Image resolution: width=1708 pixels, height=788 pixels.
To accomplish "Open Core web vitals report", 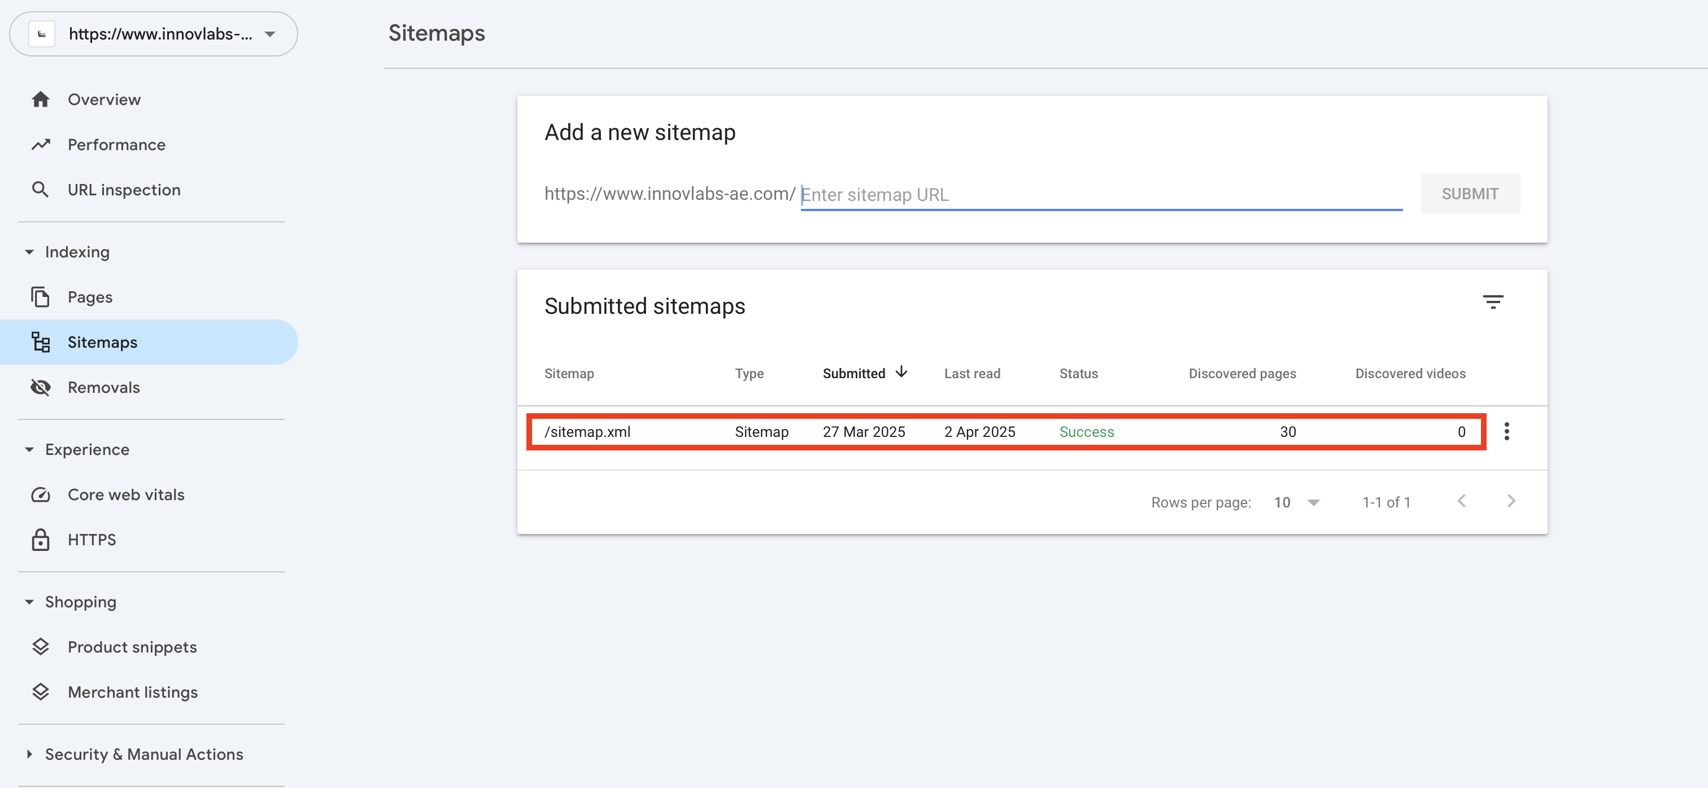I will click(x=126, y=494).
